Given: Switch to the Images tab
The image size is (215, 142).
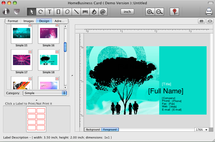Looking at the screenshot, I should tap(28, 21).
